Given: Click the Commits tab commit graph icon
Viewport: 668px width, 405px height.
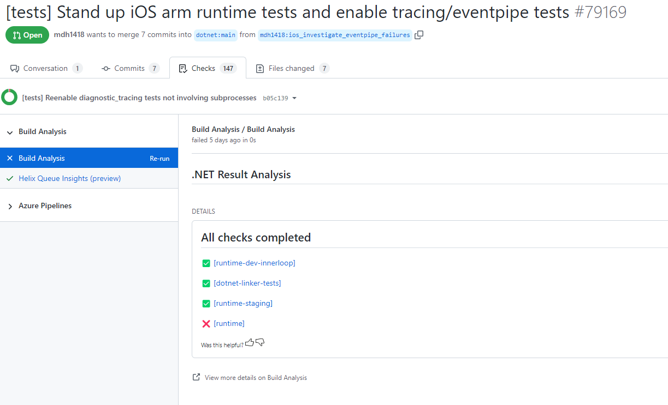Looking at the screenshot, I should tap(105, 68).
